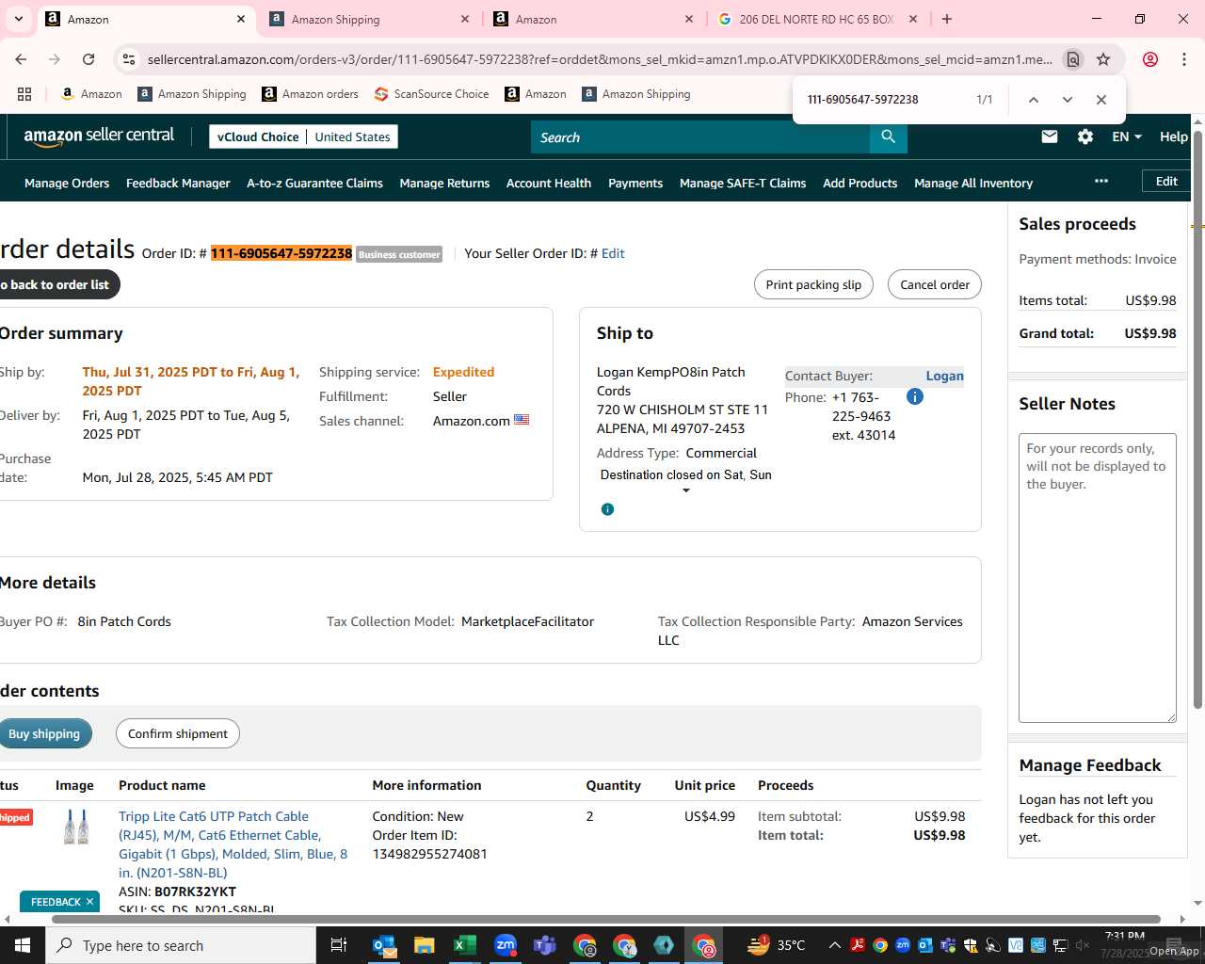The image size is (1205, 964).
Task: Open Manage Returns menu
Action: [444, 183]
